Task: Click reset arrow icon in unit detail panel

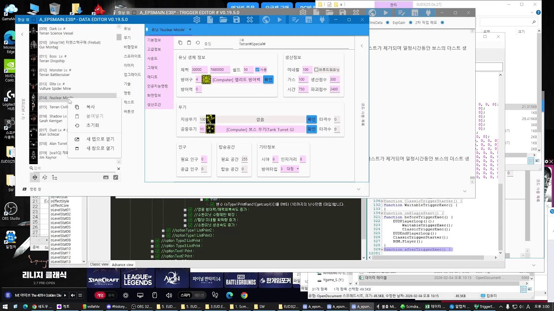Action: [x=198, y=43]
